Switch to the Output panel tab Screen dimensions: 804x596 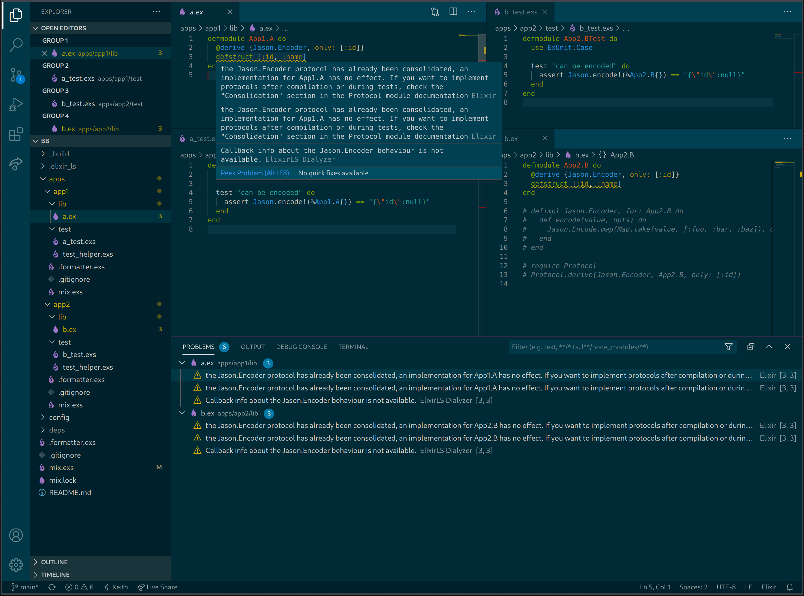tap(253, 347)
